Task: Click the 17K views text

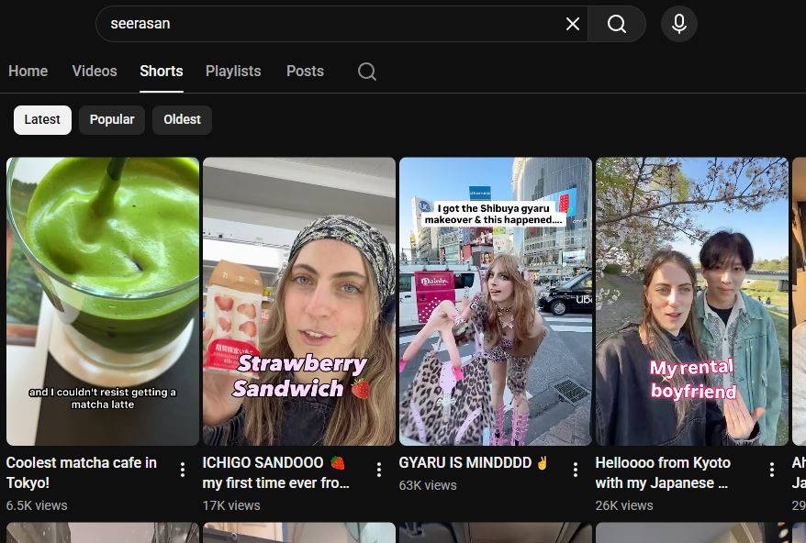Action: click(231, 505)
